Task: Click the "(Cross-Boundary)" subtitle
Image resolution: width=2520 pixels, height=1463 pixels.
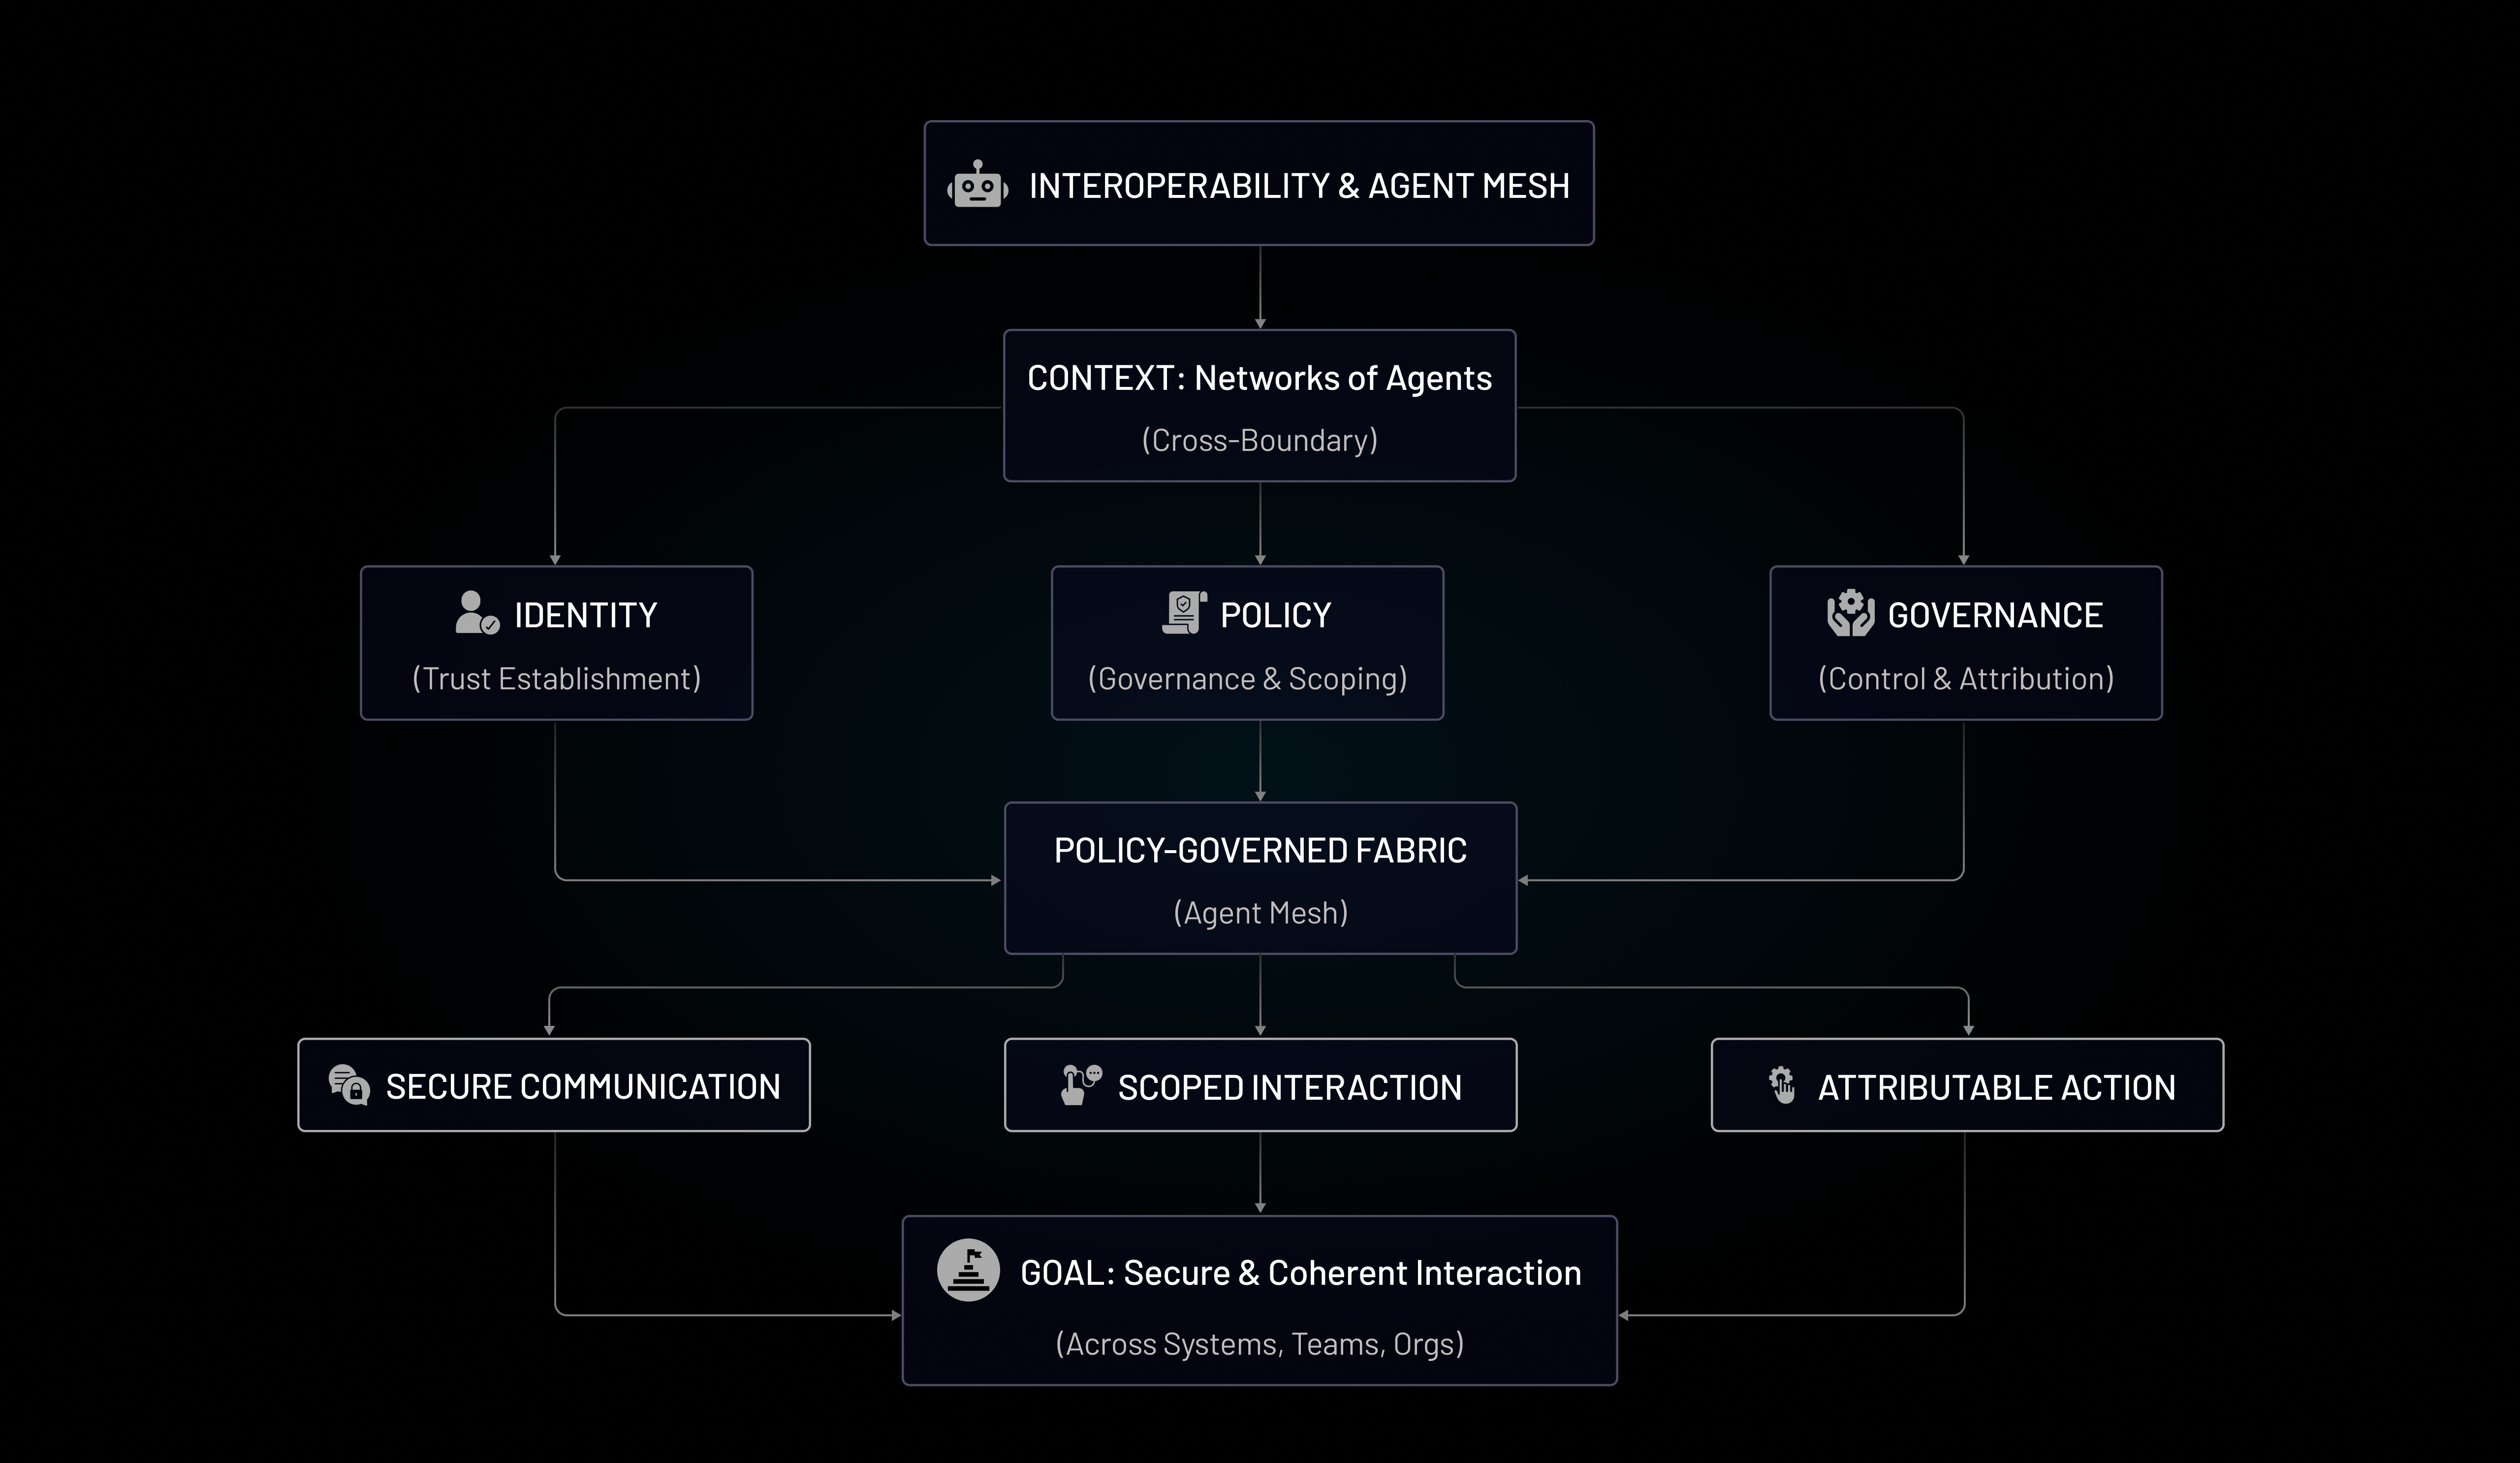Action: pyautogui.click(x=1259, y=440)
